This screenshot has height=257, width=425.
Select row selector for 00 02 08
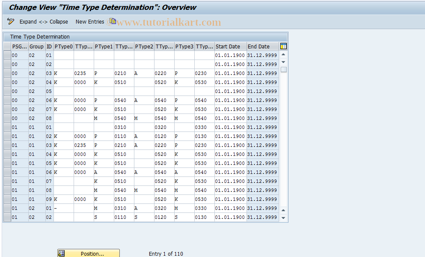pos(7,118)
